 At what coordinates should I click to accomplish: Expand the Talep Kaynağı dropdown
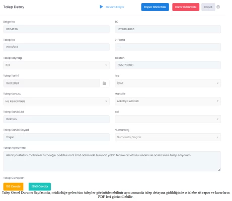pos(56,65)
